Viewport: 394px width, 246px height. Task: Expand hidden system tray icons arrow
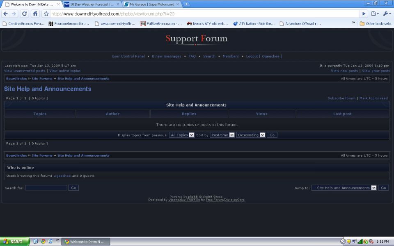tap(343, 241)
